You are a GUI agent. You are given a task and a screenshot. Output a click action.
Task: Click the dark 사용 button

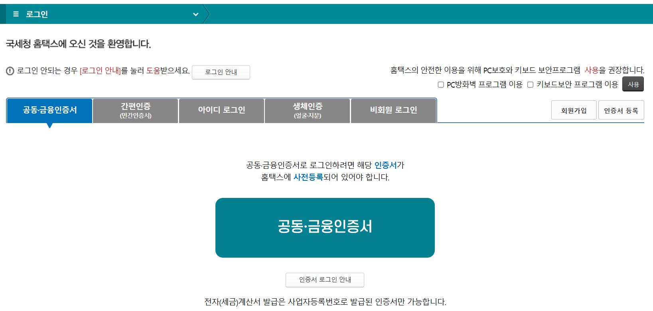(x=633, y=84)
